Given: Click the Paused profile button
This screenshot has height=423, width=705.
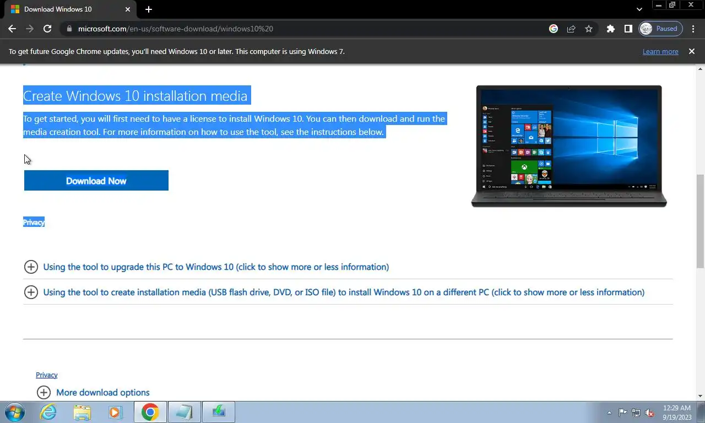Looking at the screenshot, I should coord(660,29).
